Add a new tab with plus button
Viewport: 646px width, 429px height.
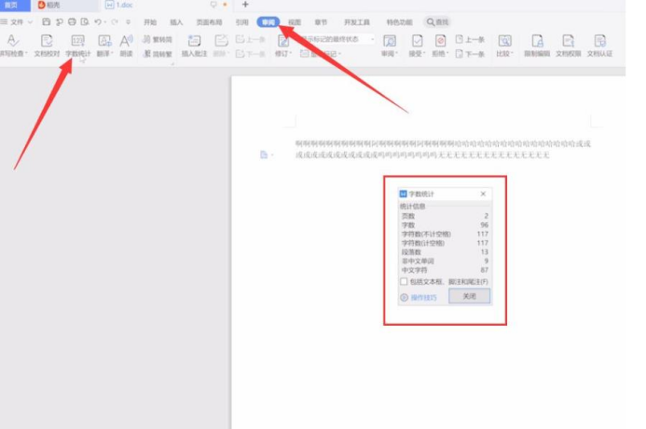point(245,5)
